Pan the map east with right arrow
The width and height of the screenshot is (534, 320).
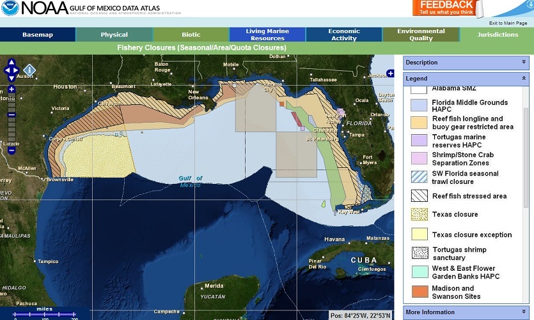(19, 71)
